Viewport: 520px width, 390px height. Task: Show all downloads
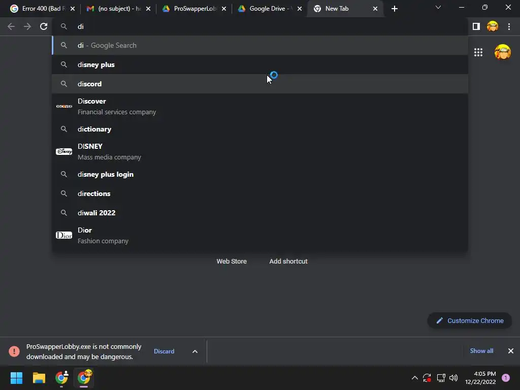[481, 351]
